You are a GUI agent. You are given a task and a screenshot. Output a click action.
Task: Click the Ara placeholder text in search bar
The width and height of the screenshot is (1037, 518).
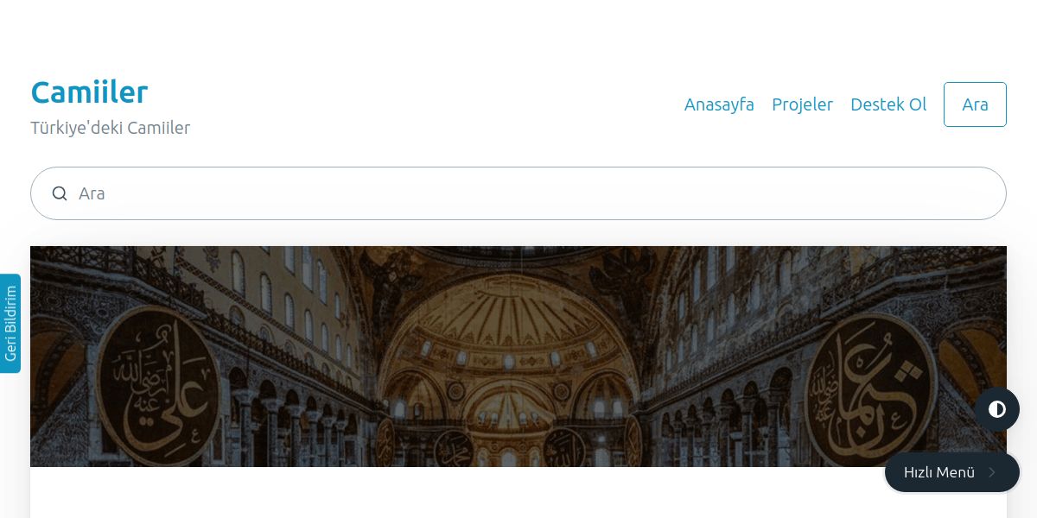[x=92, y=193]
